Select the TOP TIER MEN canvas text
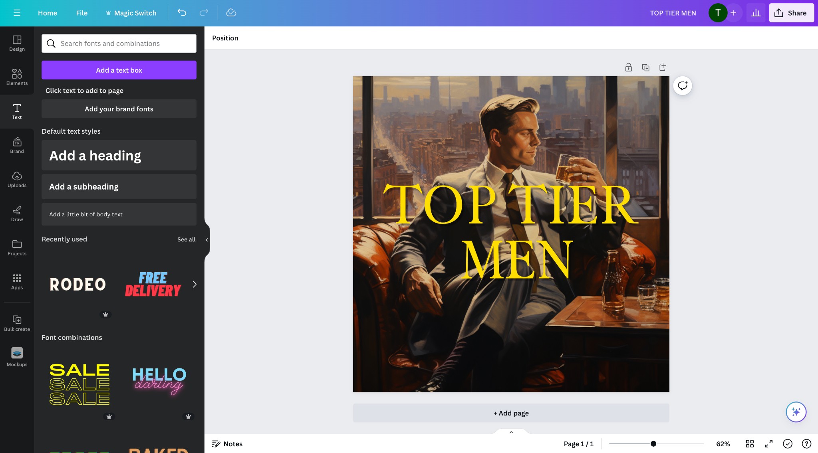818x453 pixels. pos(511,231)
